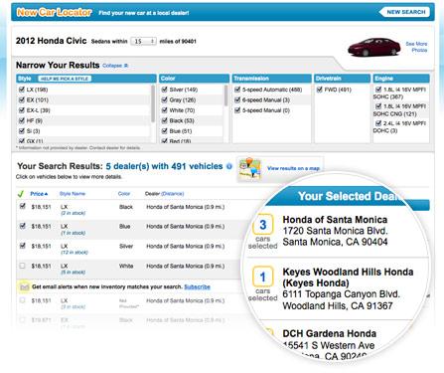Sort results by Color column
Viewport: 444px width, 373px height.
tap(124, 194)
